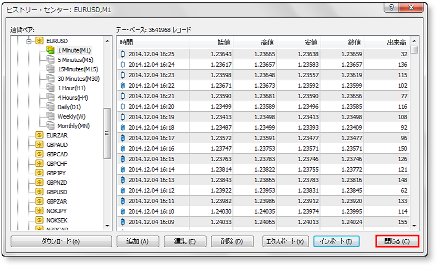
Task: Click the symbol tree scroll-down arrow
Action: pyautogui.click(x=108, y=226)
